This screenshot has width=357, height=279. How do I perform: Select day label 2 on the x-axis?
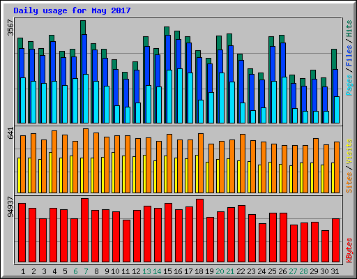[x=33, y=271]
